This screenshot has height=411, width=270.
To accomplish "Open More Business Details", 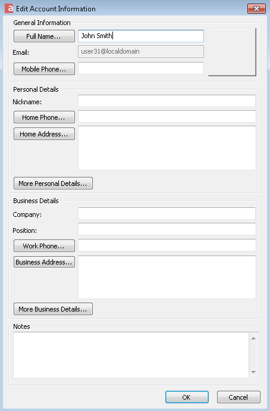I will [x=53, y=309].
